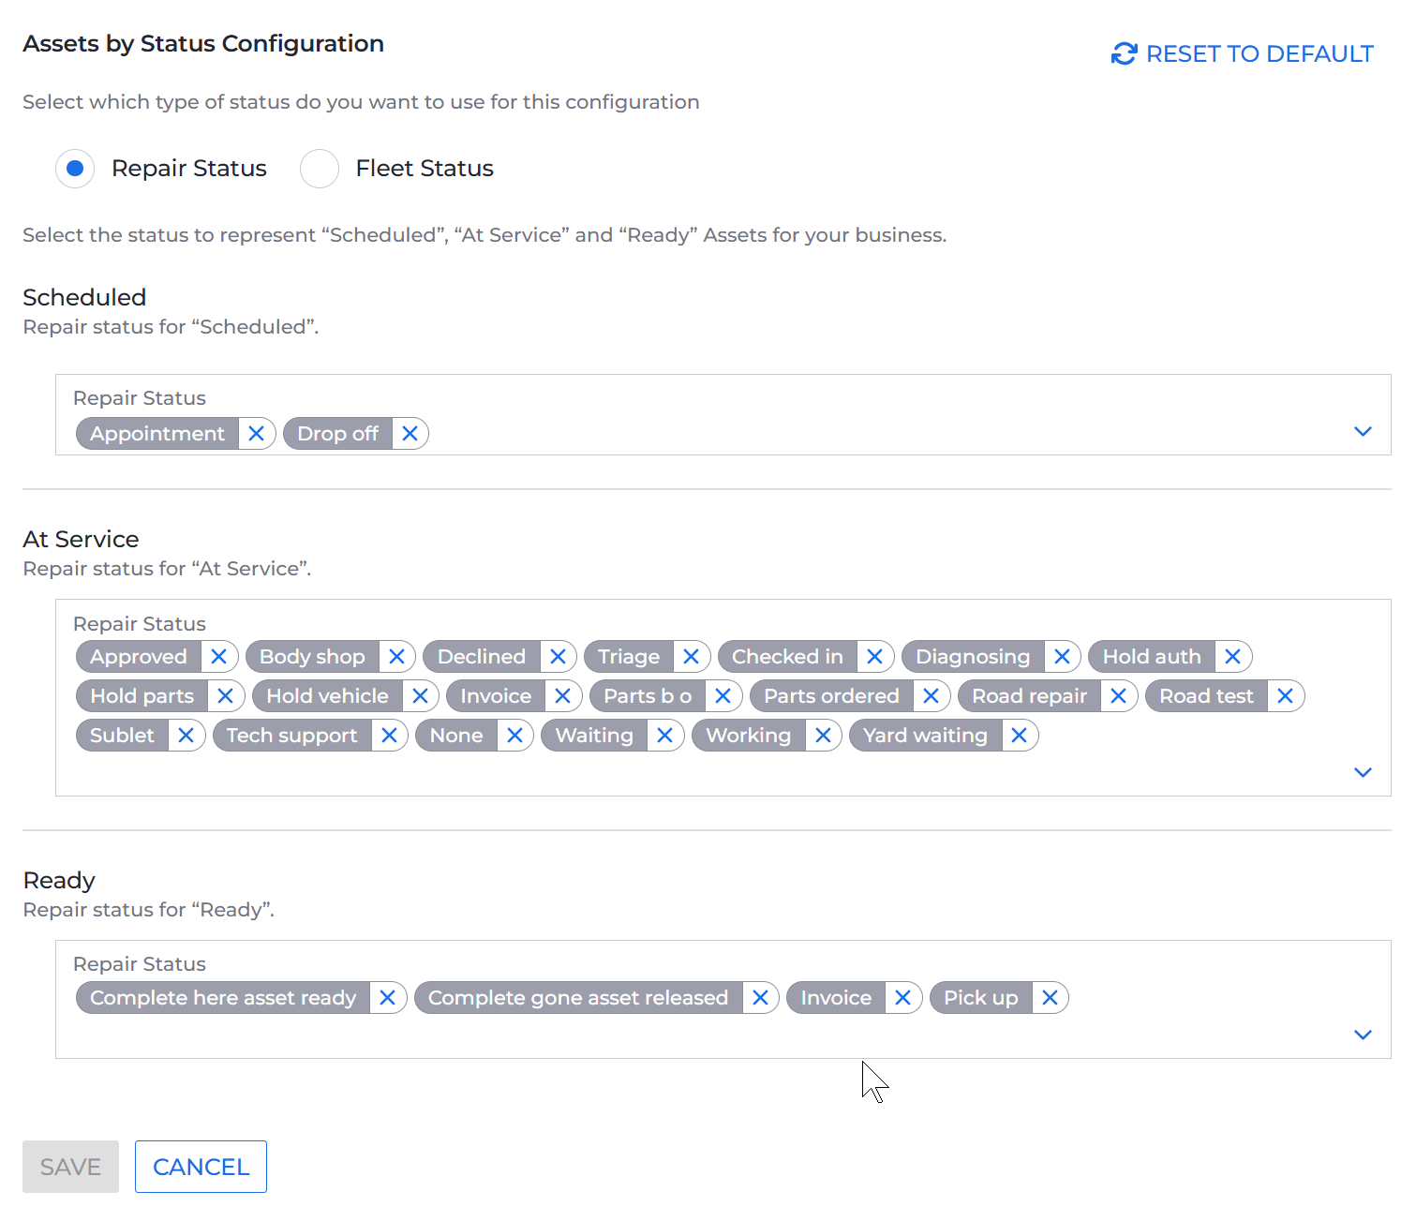Viewport: 1416px width, 1221px height.
Task: Remove the Triage chip from At Service
Action: click(692, 657)
